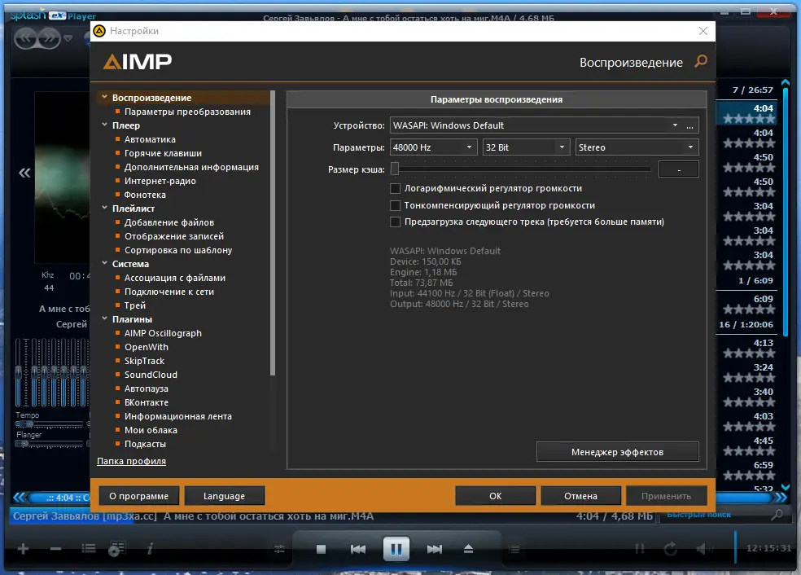Enable tone-compensating volume control checkbox
801x575 pixels.
point(395,205)
